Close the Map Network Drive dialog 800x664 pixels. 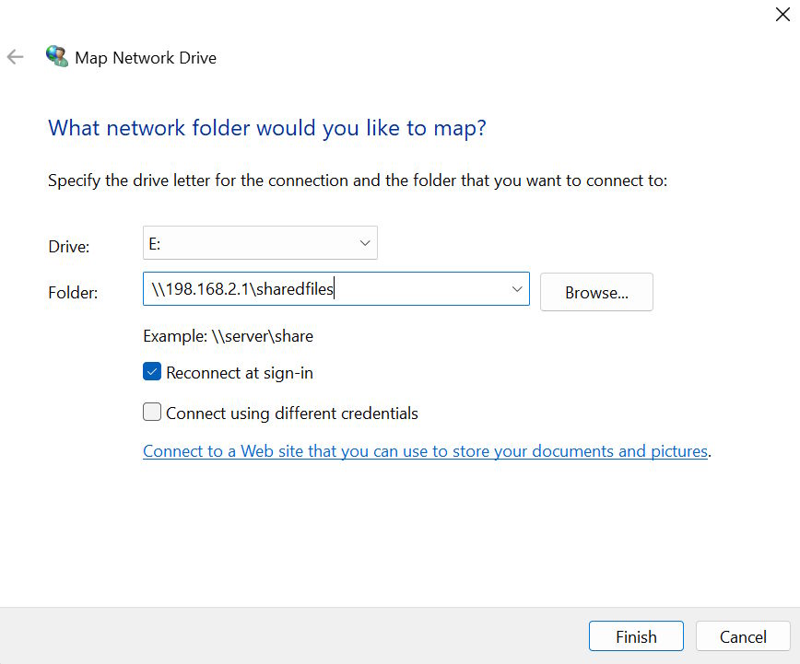coord(782,14)
